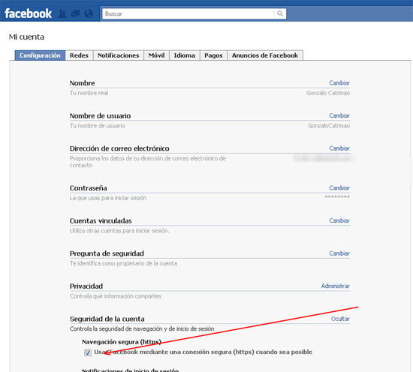
Task: Click 'Nombre de usuario' heading
Action: [100, 115]
